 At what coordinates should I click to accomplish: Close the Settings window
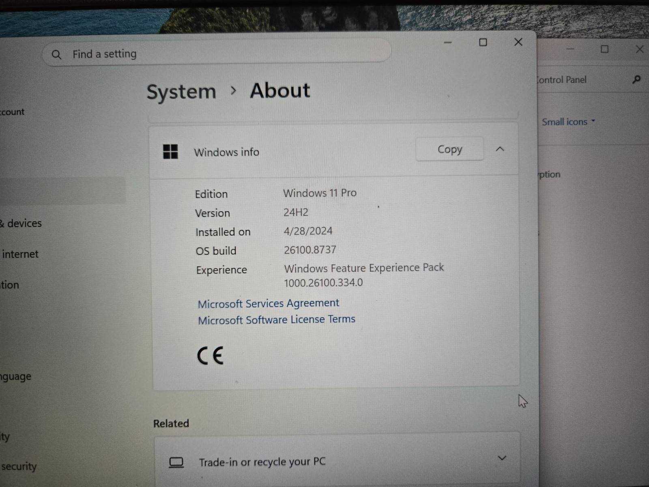coord(518,42)
